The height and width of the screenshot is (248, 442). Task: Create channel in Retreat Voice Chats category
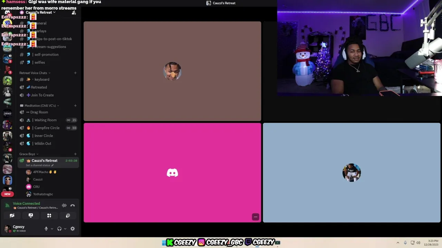click(x=75, y=73)
